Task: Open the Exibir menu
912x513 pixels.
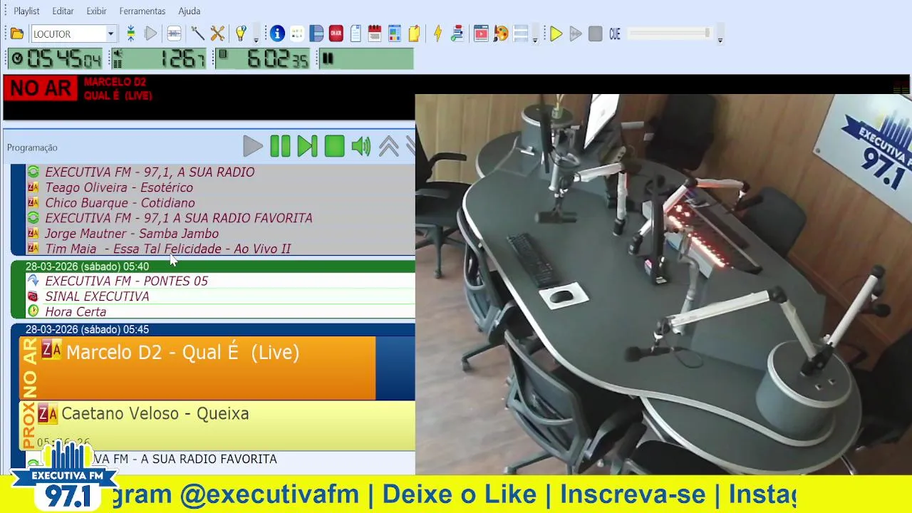Action: [96, 11]
